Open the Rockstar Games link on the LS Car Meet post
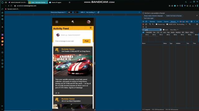The height and width of the screenshot is (111, 199). [68, 99]
